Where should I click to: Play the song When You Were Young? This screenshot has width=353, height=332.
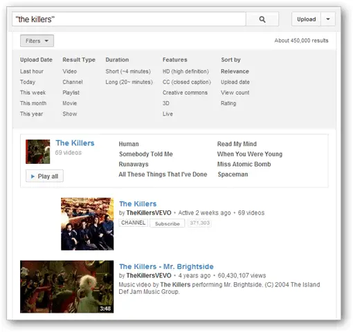250,154
